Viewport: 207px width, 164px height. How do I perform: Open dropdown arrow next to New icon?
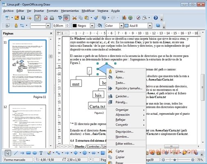(x=12, y=18)
